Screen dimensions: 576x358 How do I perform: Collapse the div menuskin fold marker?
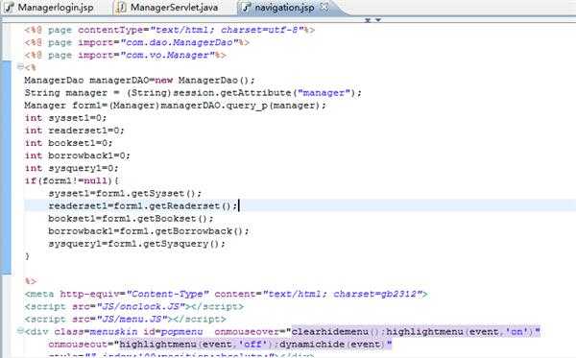point(20,331)
